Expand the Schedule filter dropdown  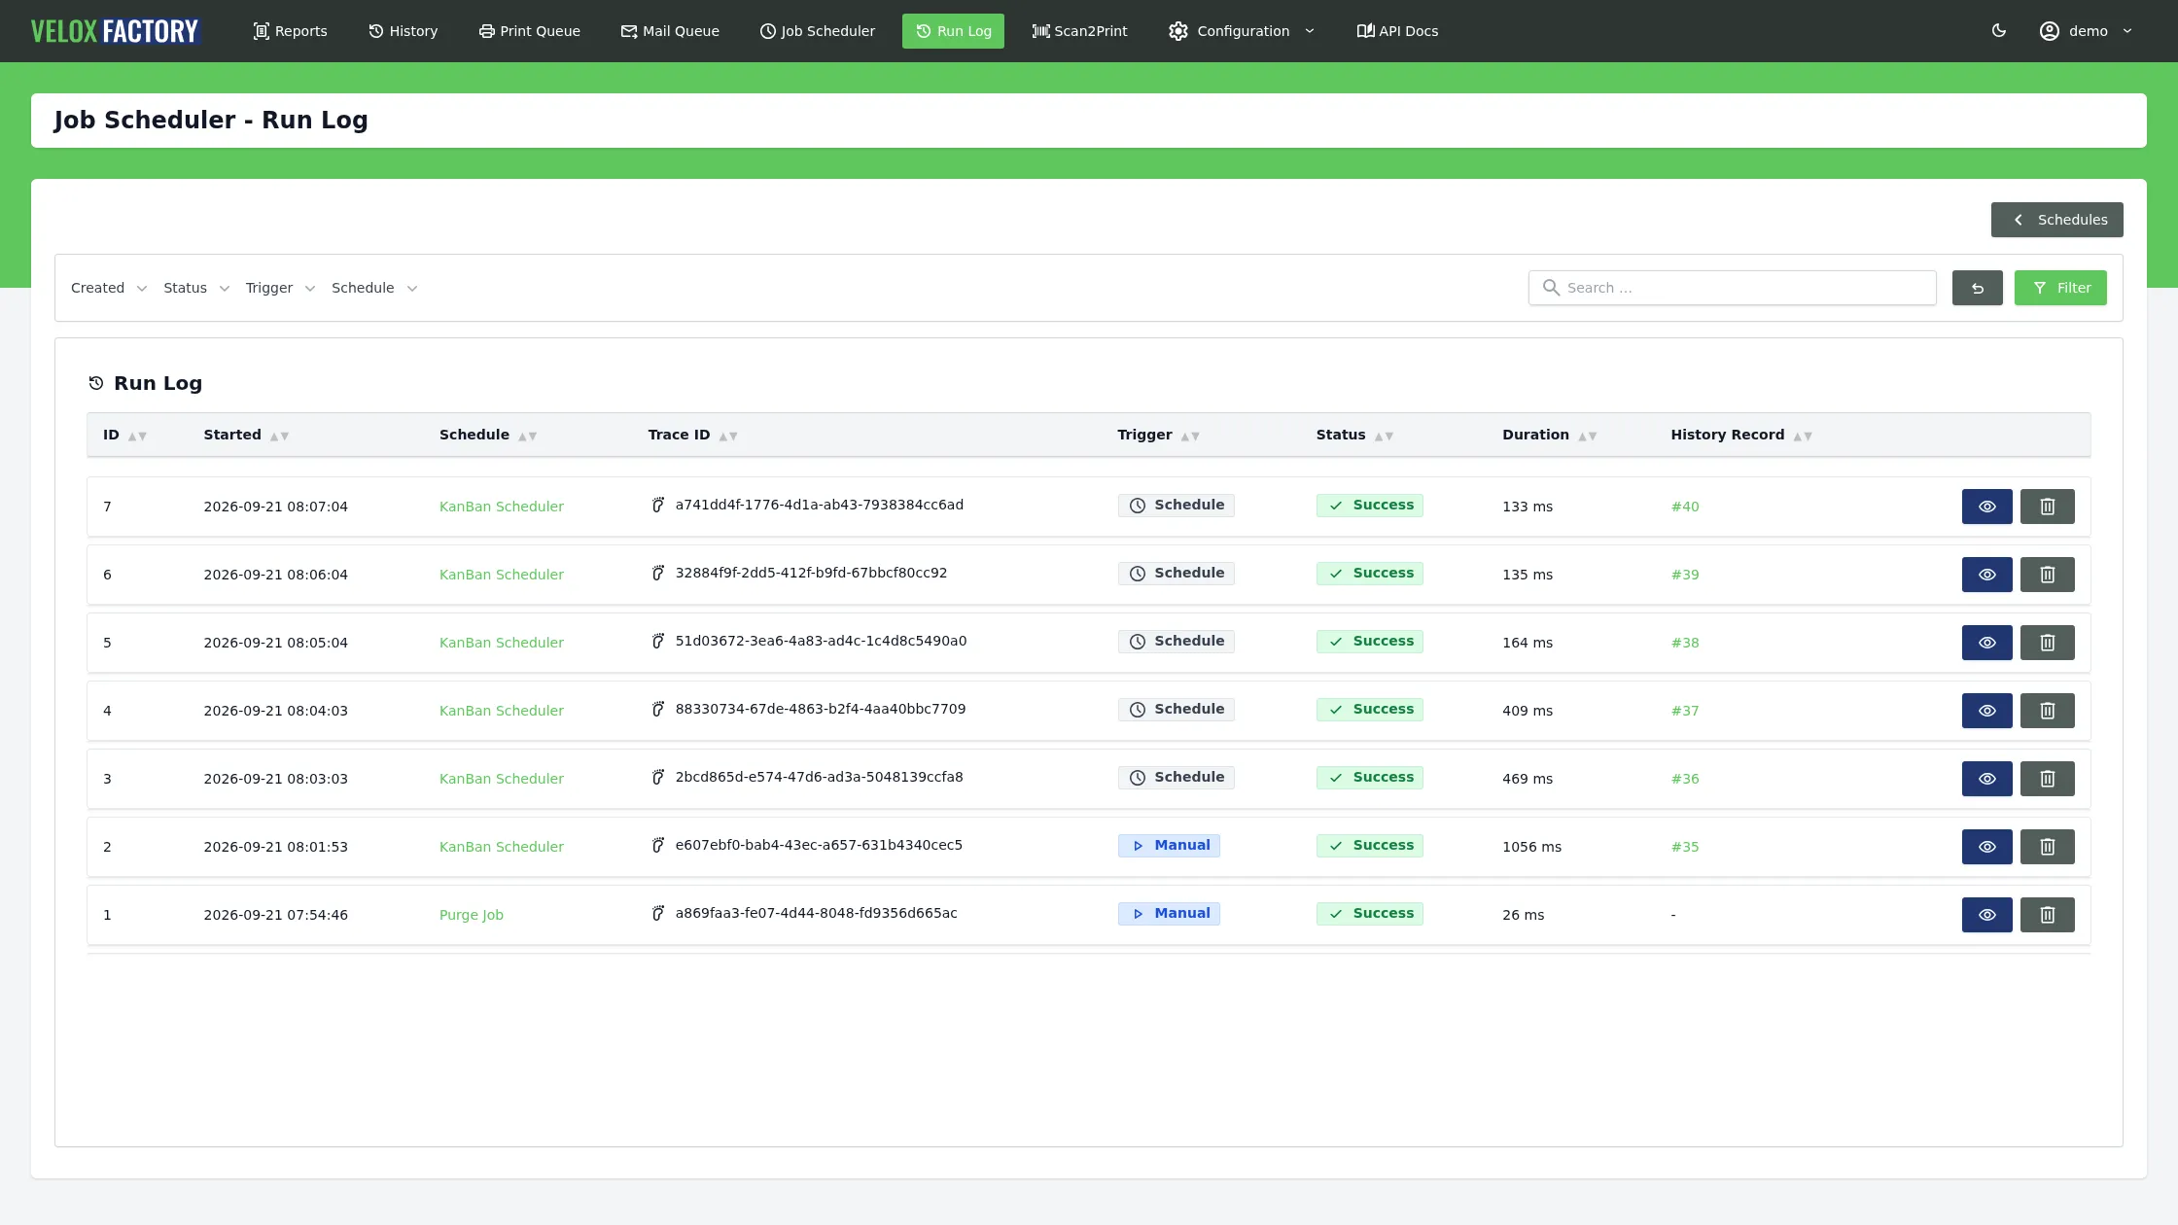pyautogui.click(x=374, y=288)
